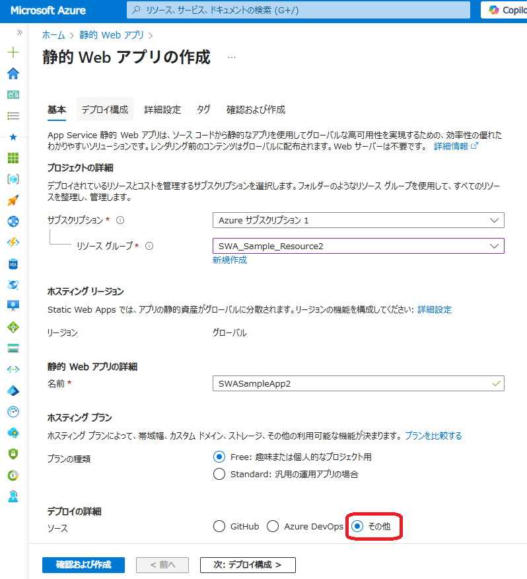Click the 次: デプロイ構成 button

pyautogui.click(x=248, y=564)
